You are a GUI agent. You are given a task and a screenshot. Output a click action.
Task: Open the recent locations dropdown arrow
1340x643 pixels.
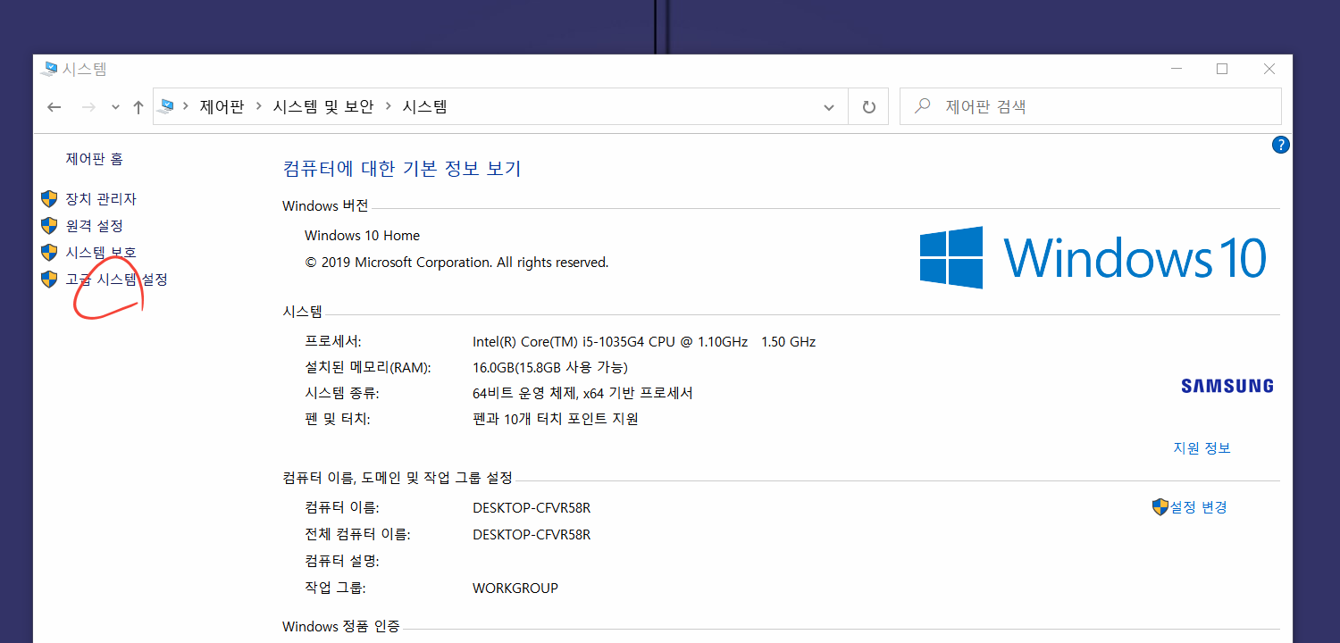coord(115,108)
